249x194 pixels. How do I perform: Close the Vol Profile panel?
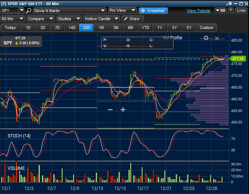pos(217,38)
